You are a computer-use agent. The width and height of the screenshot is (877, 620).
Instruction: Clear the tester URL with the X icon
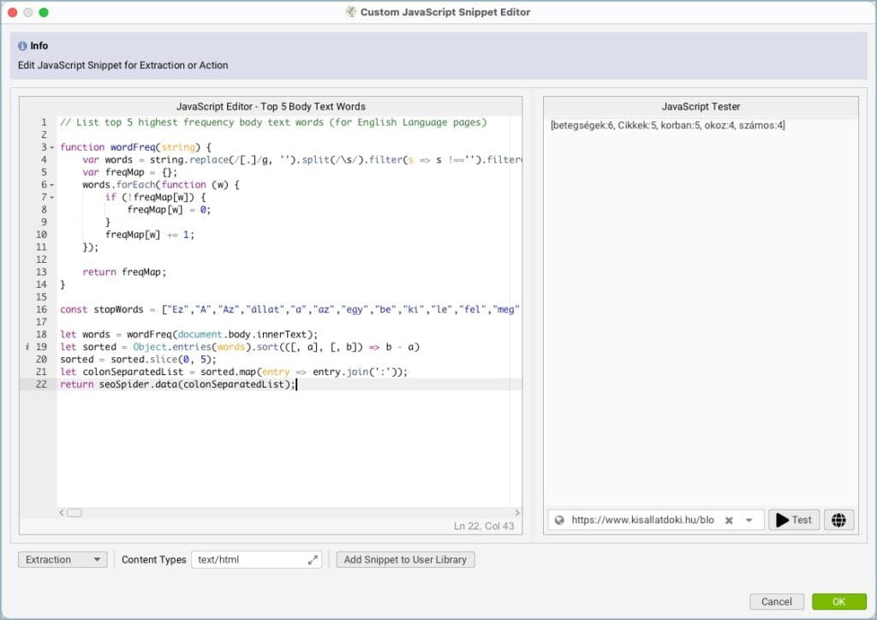[x=729, y=520]
